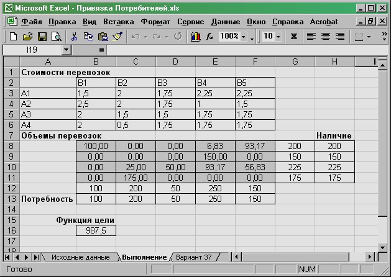Viewport: 391px width, 277px height.
Task: Click the Потребность label cell
Action: [48, 199]
